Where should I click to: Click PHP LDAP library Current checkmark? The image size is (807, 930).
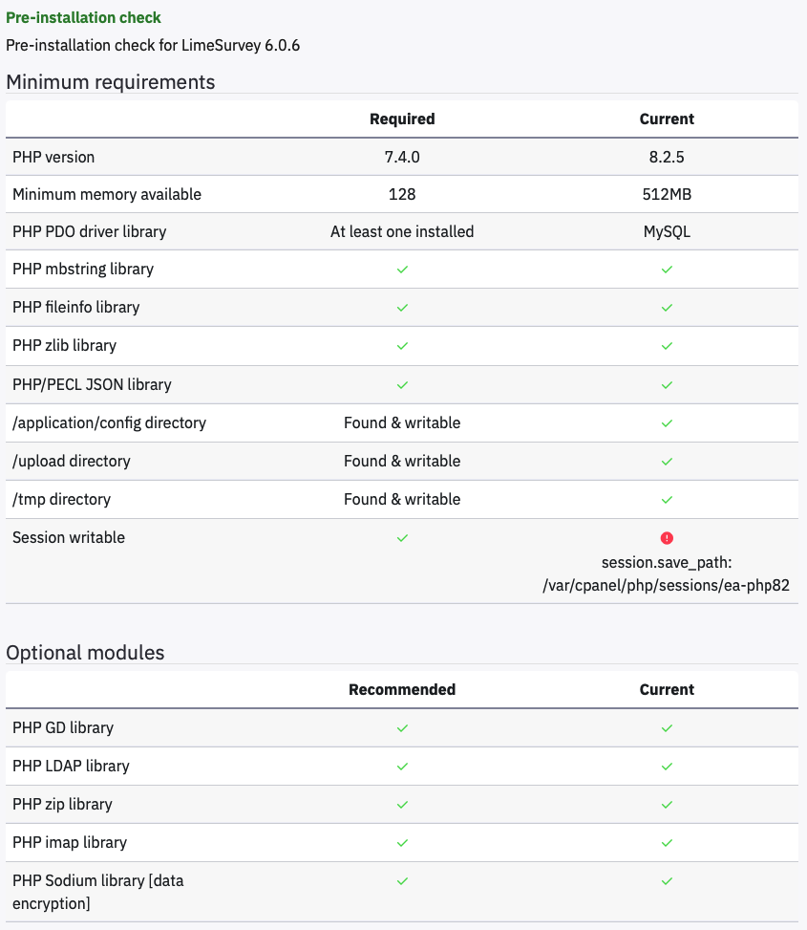[667, 767]
